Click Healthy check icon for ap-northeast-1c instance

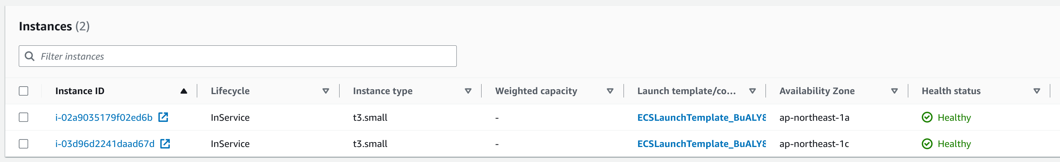point(927,144)
